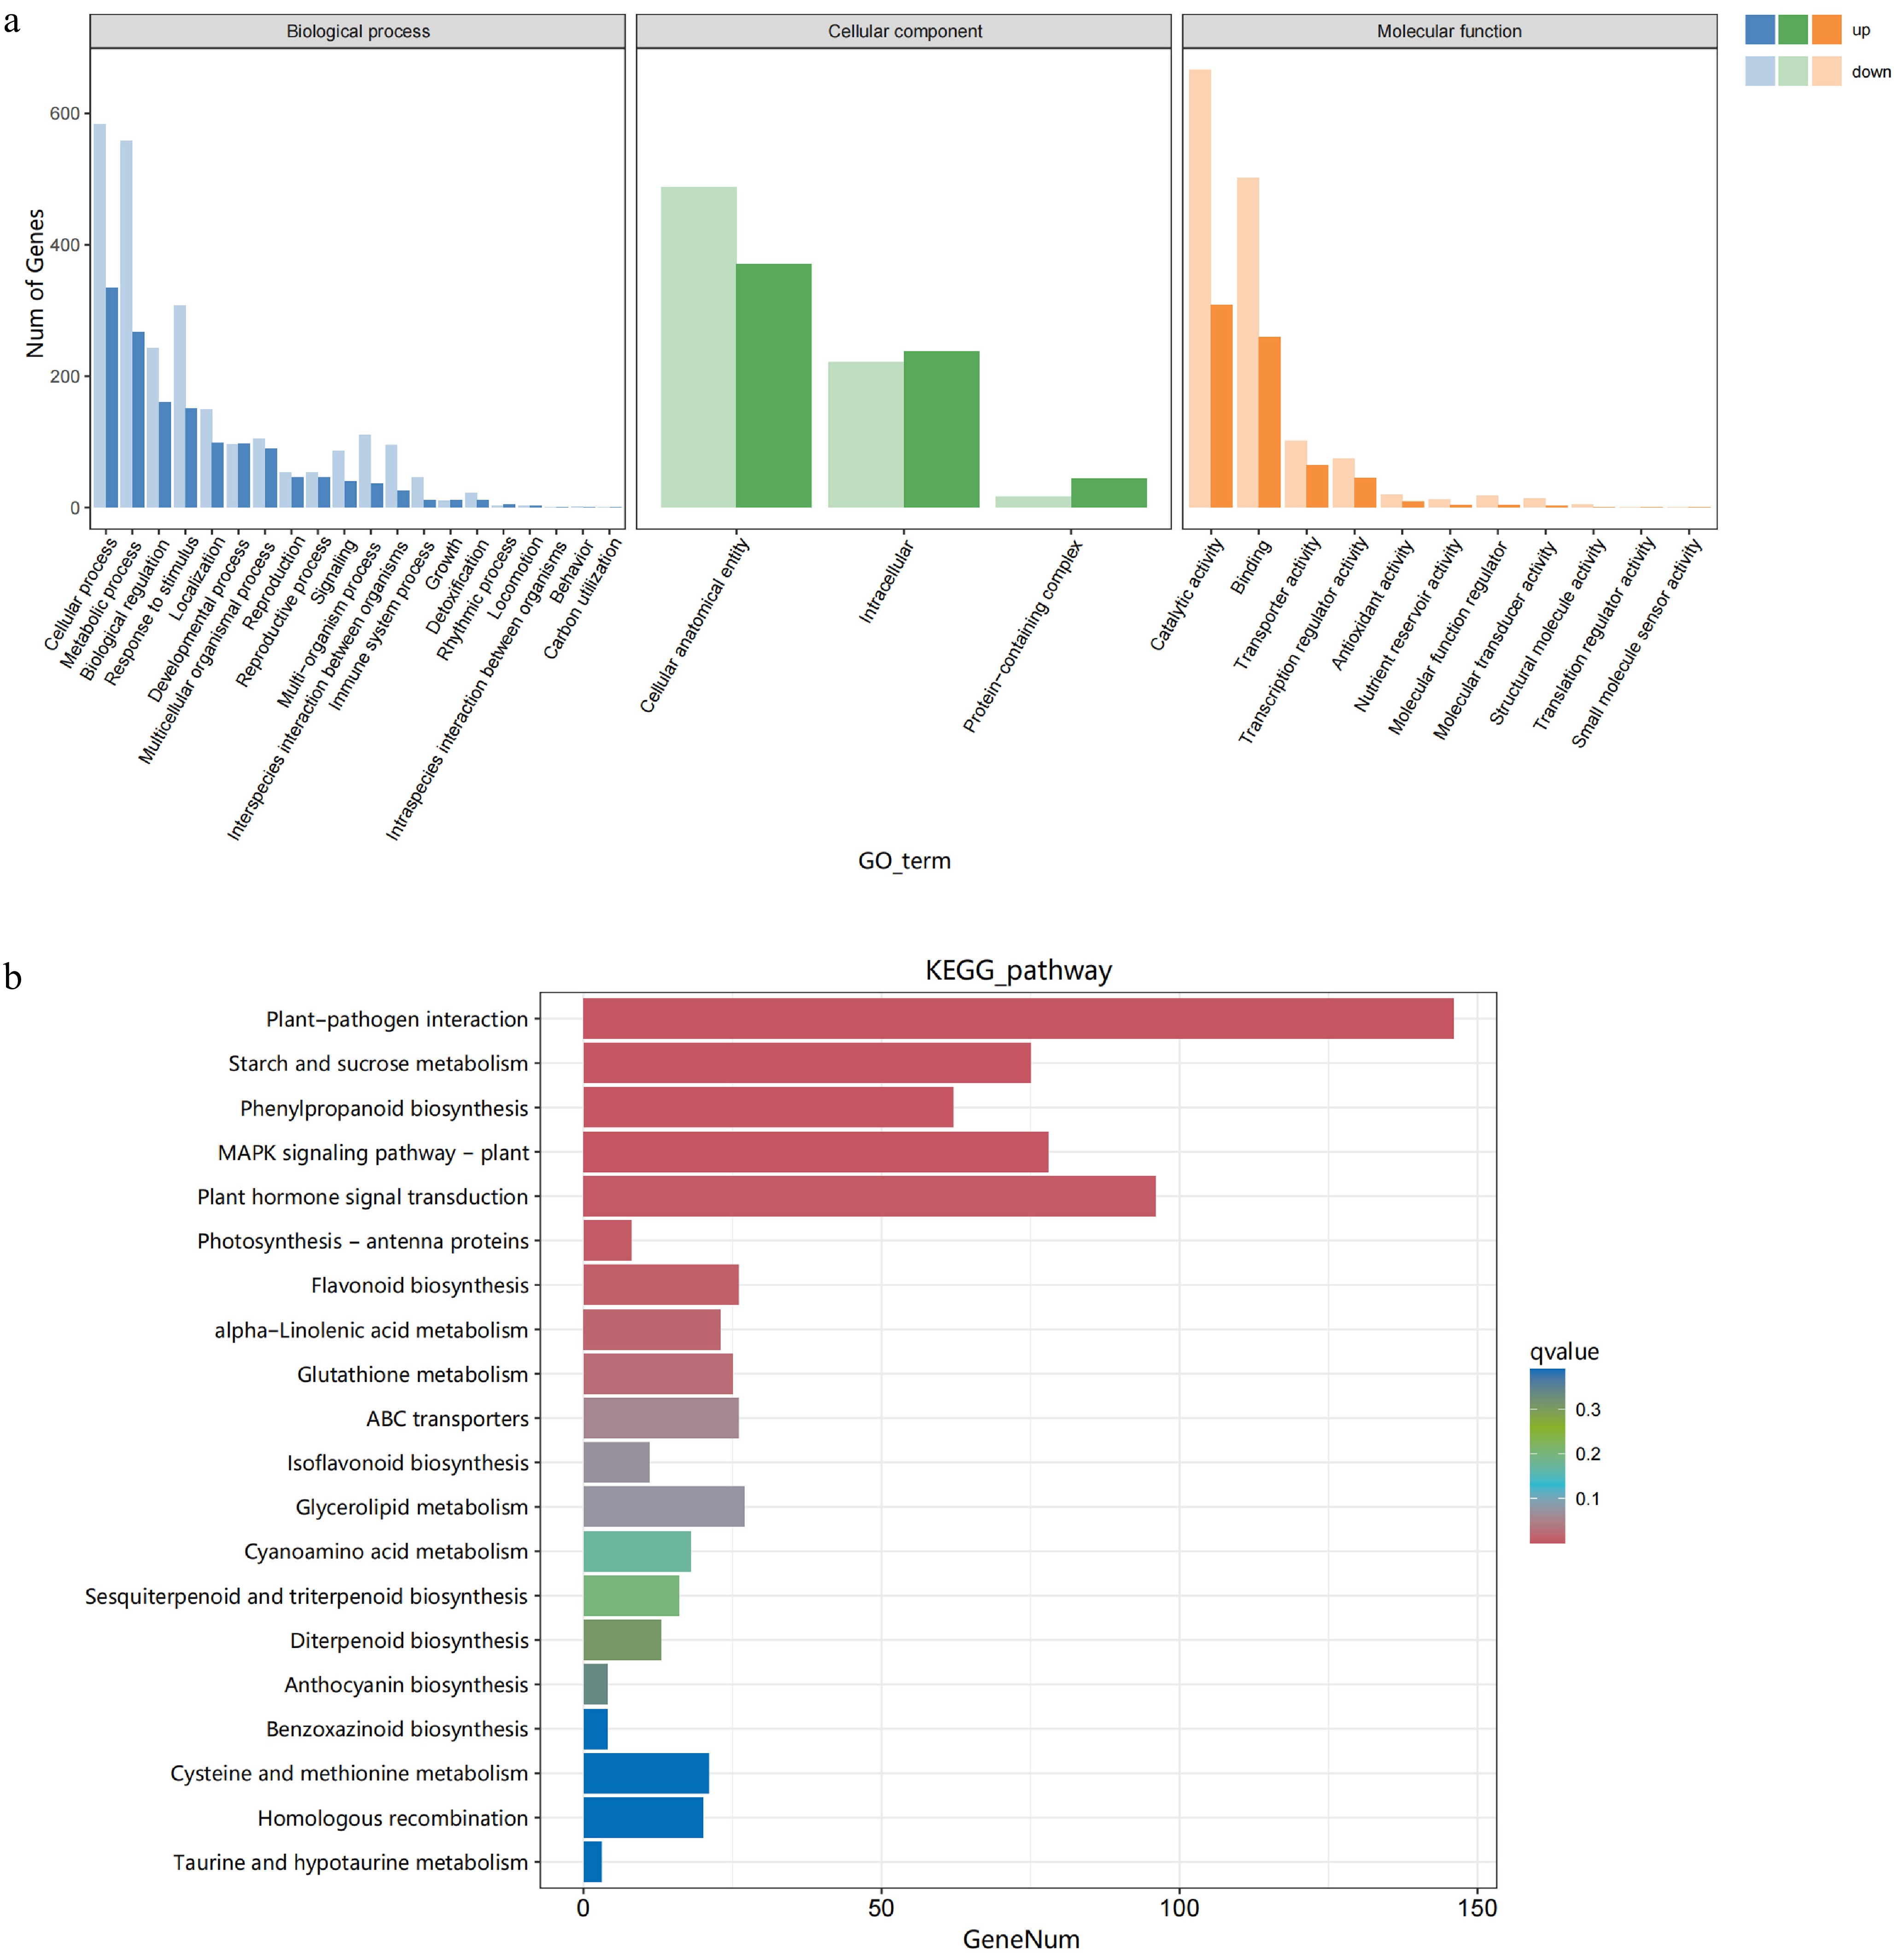Click the MAPK signaling pathway bar

pos(815,1152)
